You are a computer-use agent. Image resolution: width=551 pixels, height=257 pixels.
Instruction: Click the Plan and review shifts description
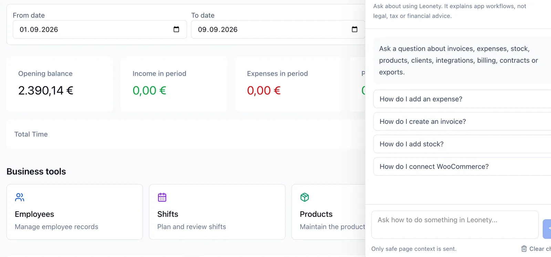pos(192,227)
